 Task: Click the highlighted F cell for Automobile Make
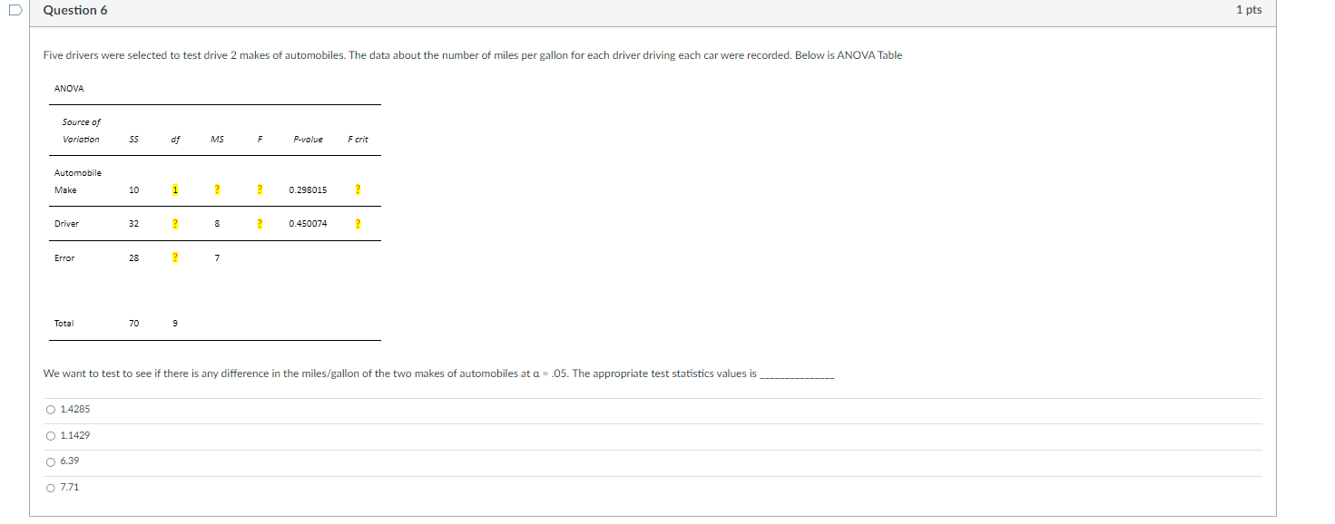coord(260,189)
